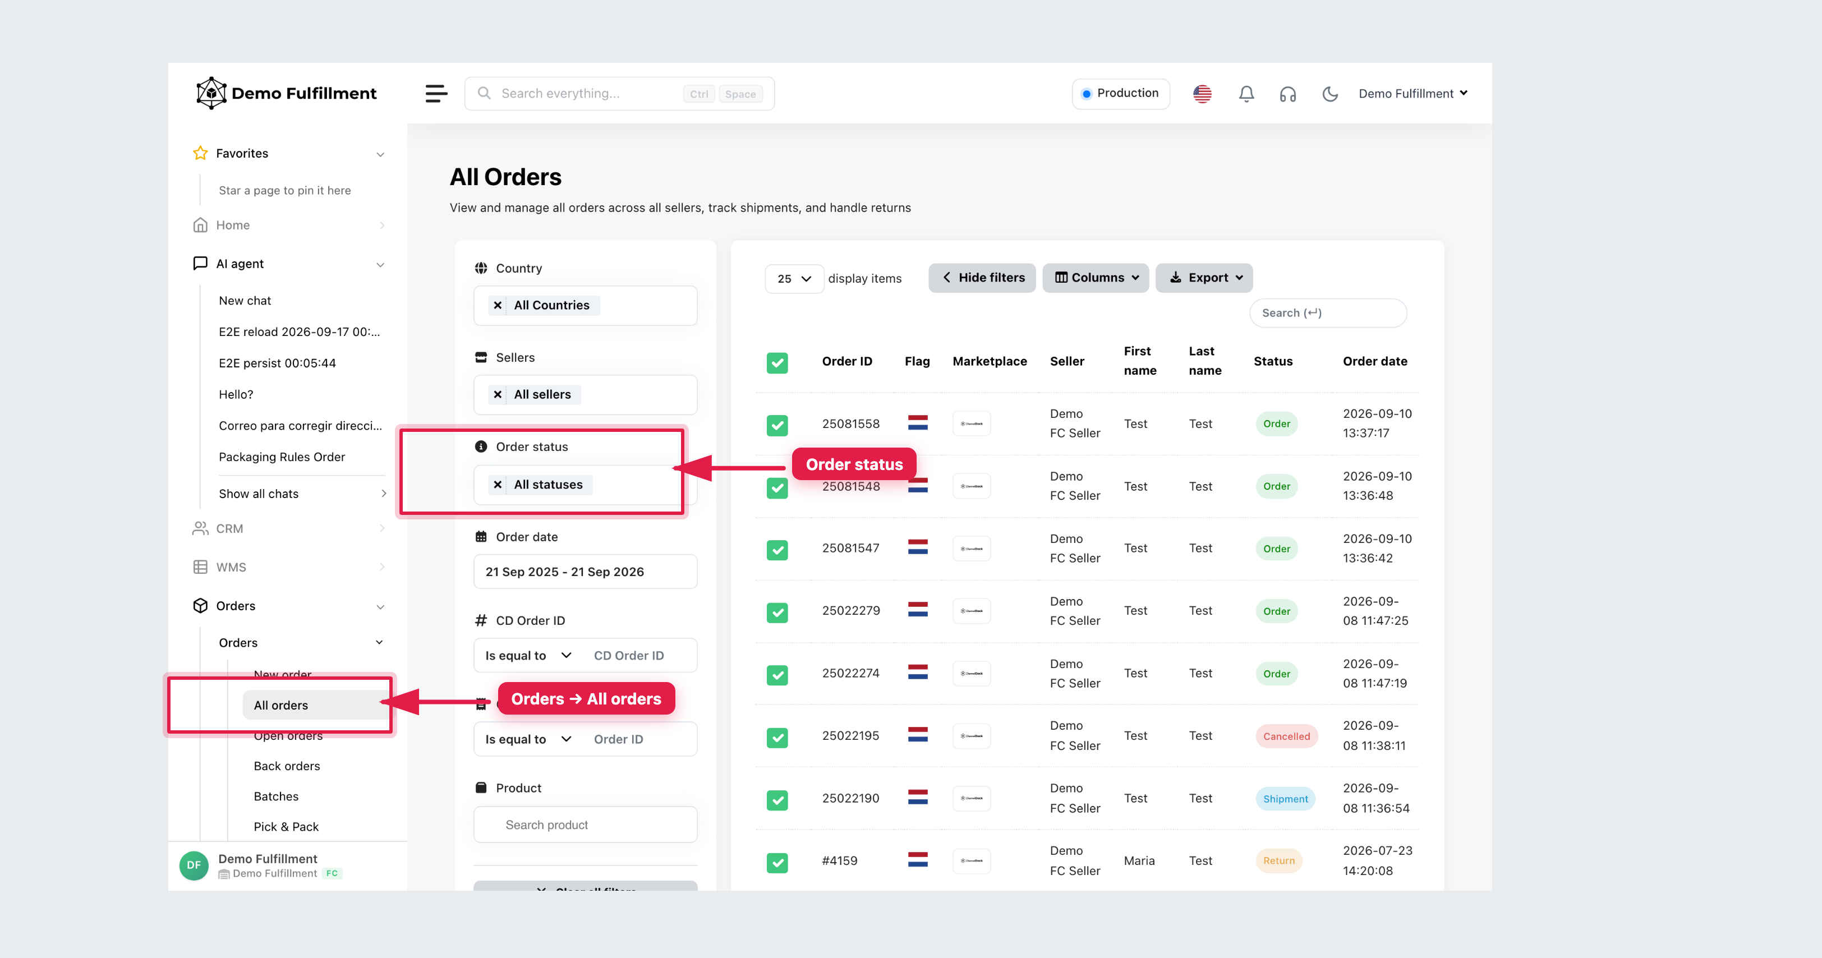Open the Columns dropdown
Image resolution: width=1822 pixels, height=958 pixels.
(x=1096, y=278)
